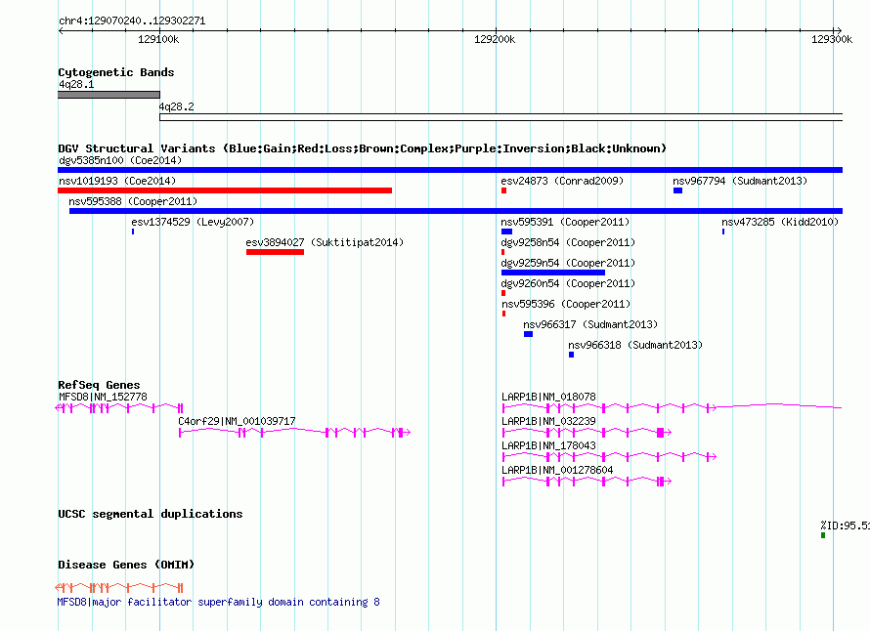This screenshot has width=870, height=631.
Task: Open the nsv595391 (Cooper2011) label
Action: pos(565,222)
